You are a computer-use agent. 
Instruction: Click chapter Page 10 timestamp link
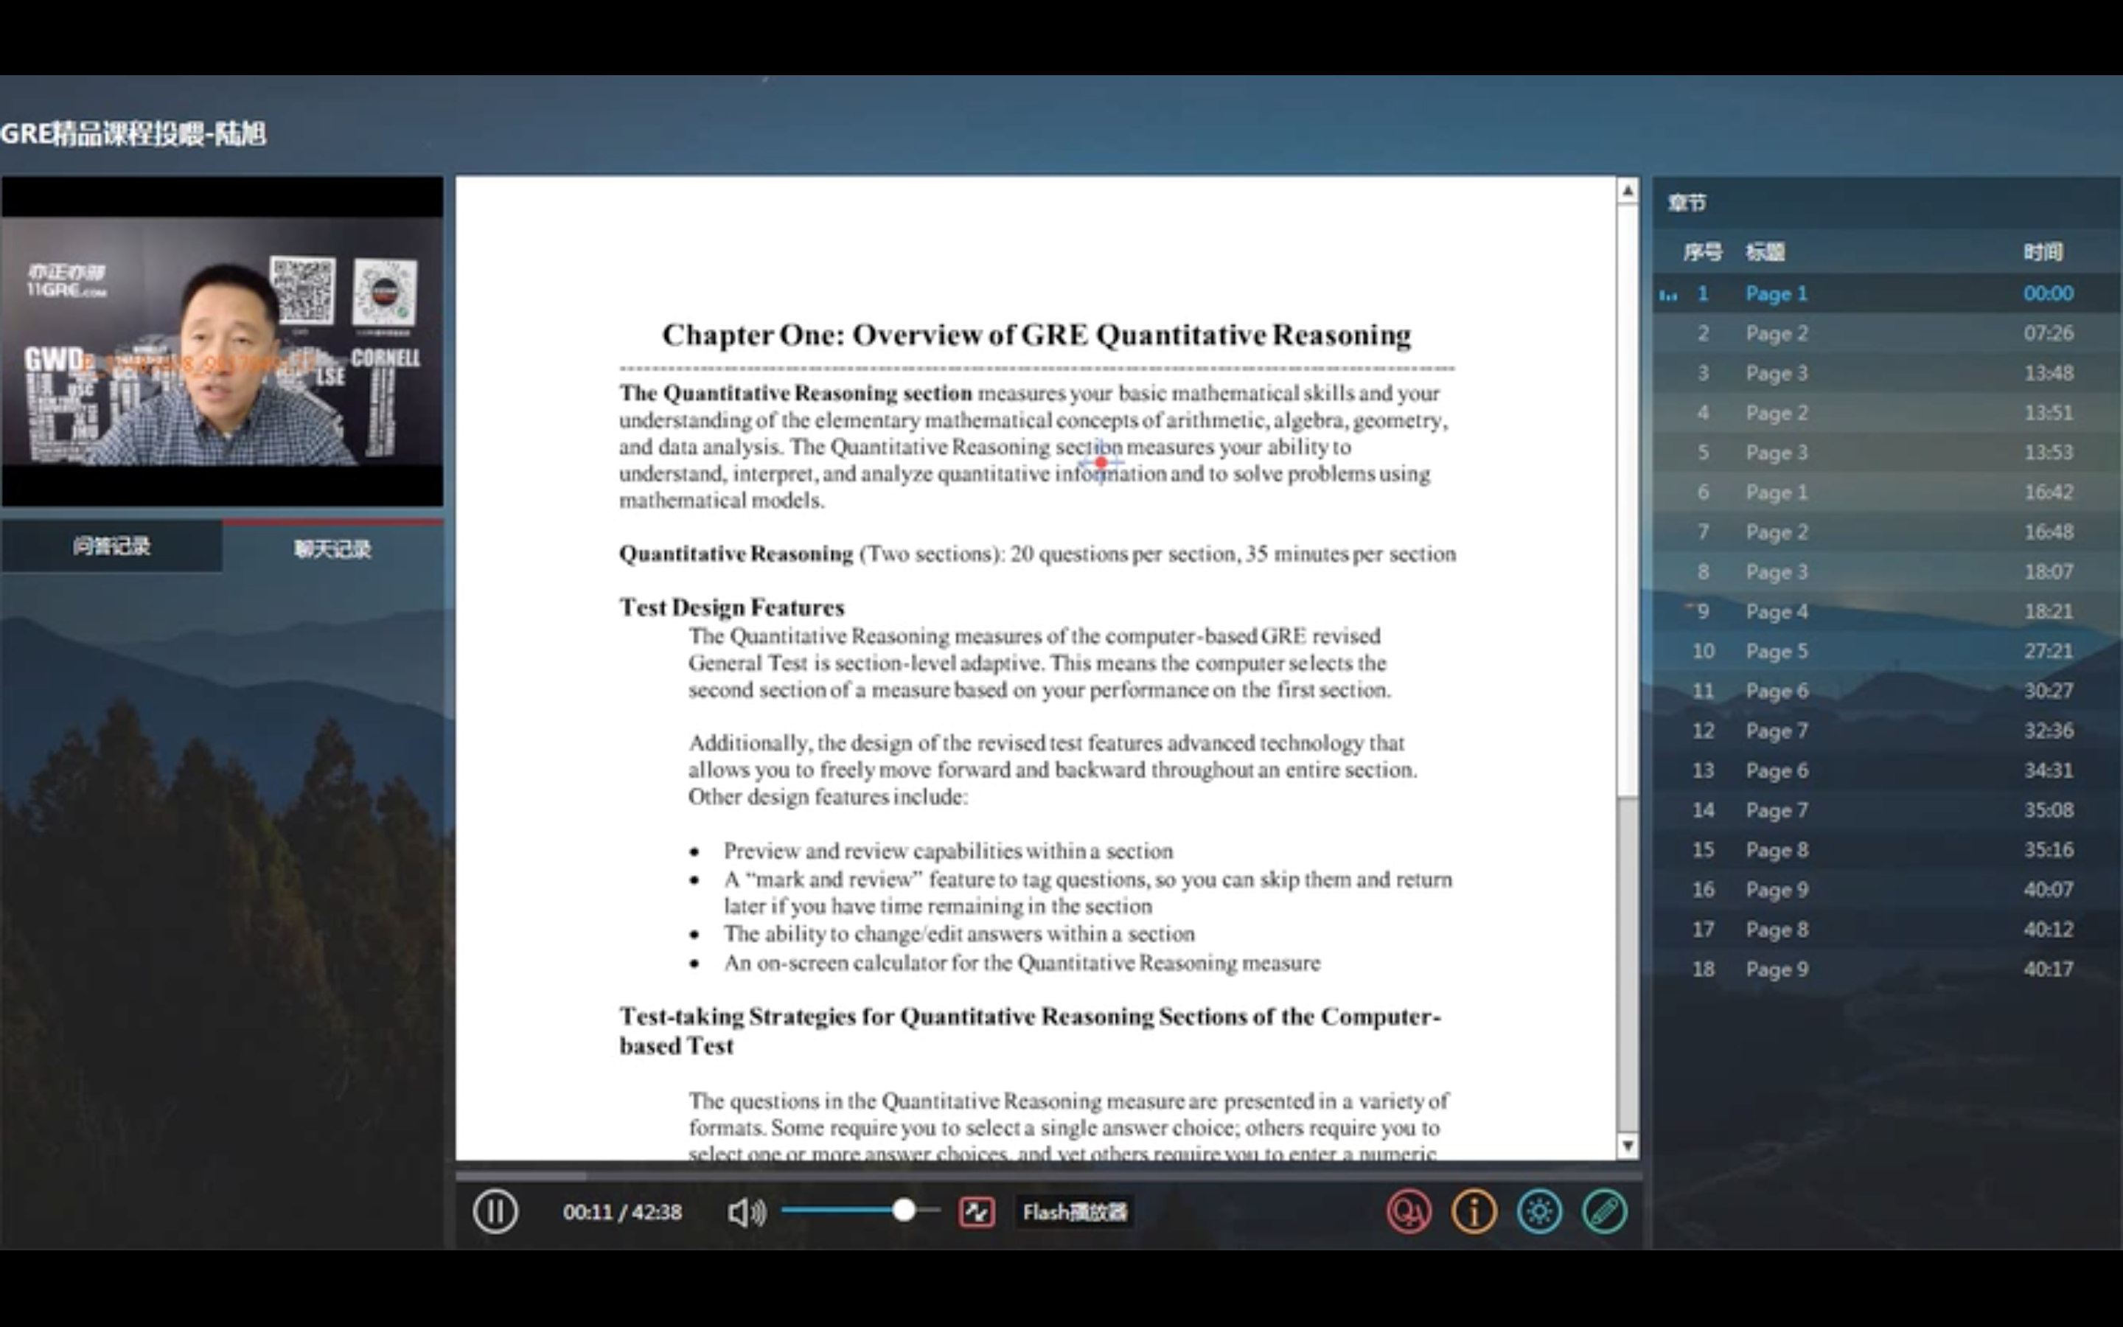click(x=2046, y=651)
